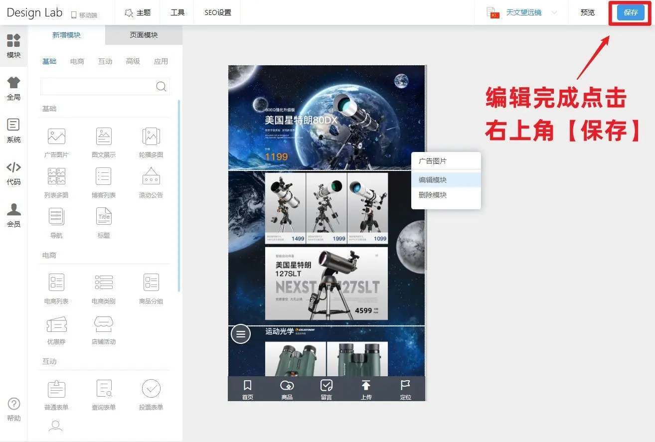
Task: Open the 代码 code panel
Action: [13, 173]
